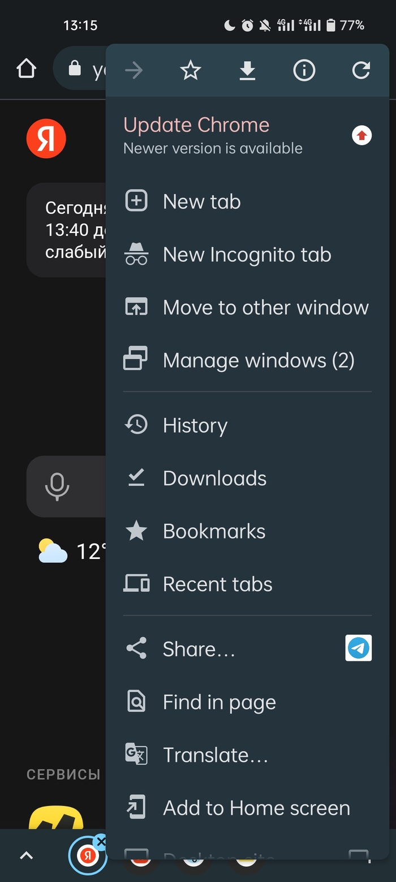Screen dimensions: 396x882
Task: Tap the Yandex red logo
Action: pyautogui.click(x=46, y=138)
